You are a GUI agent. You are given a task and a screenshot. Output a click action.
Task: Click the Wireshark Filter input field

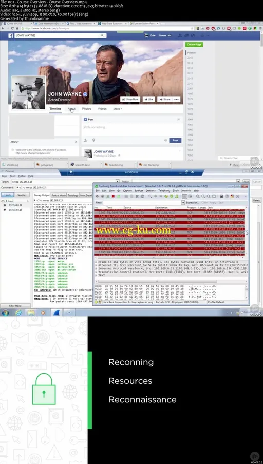pyautogui.click(x=142, y=203)
